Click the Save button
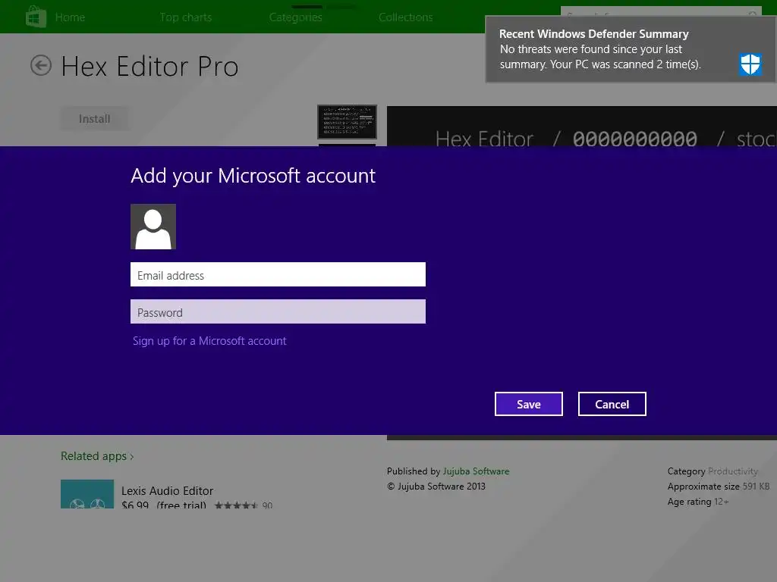 pyautogui.click(x=529, y=404)
